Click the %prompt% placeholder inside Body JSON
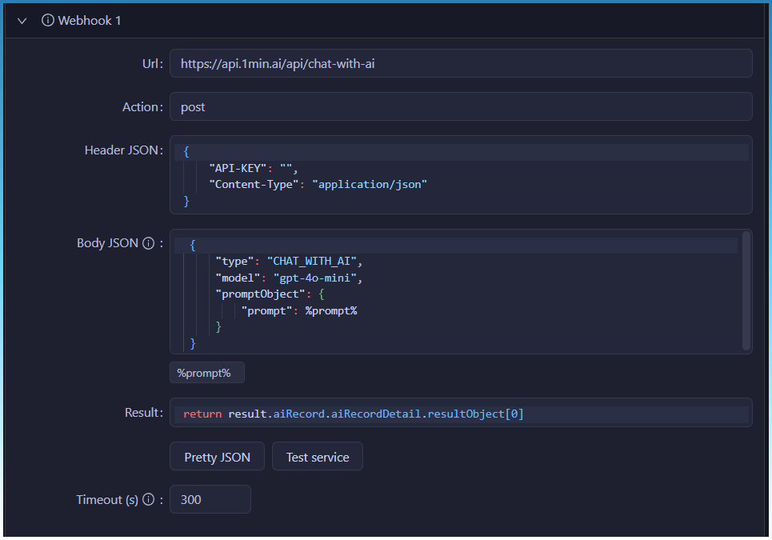Image resolution: width=772 pixels, height=540 pixels. (330, 311)
